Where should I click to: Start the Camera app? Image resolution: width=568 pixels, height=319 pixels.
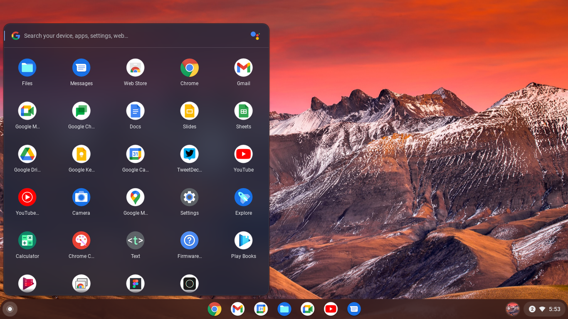tap(81, 197)
